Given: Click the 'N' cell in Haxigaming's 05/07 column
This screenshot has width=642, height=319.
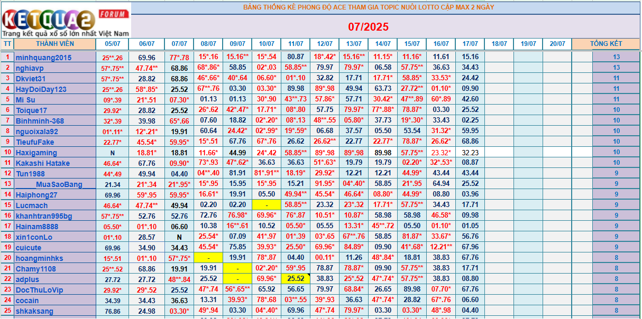Looking at the screenshot, I should pyautogui.click(x=112, y=153).
